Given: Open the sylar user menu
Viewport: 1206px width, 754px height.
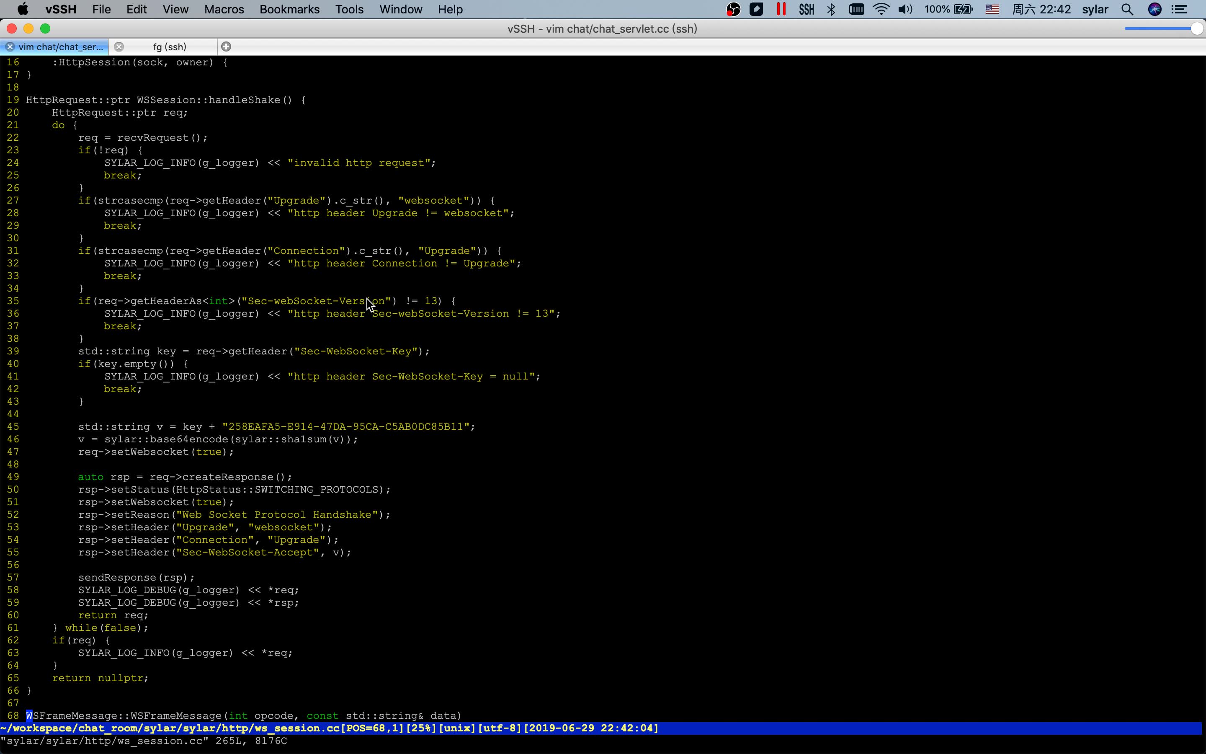Looking at the screenshot, I should pos(1095,9).
